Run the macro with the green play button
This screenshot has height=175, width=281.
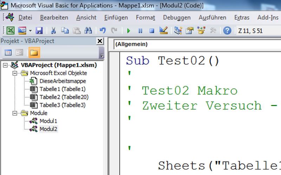tap(129, 30)
